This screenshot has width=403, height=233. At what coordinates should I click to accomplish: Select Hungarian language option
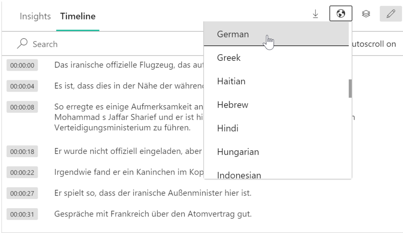[x=238, y=152]
